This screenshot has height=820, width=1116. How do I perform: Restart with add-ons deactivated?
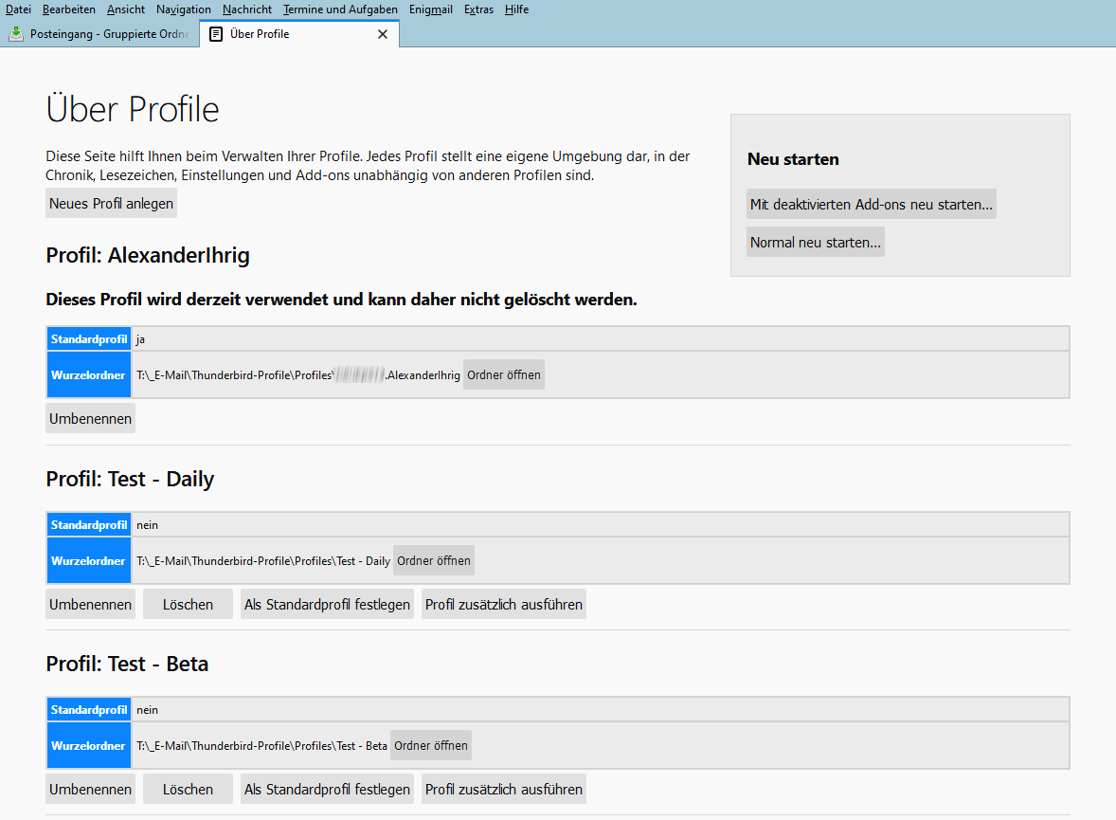tap(871, 204)
